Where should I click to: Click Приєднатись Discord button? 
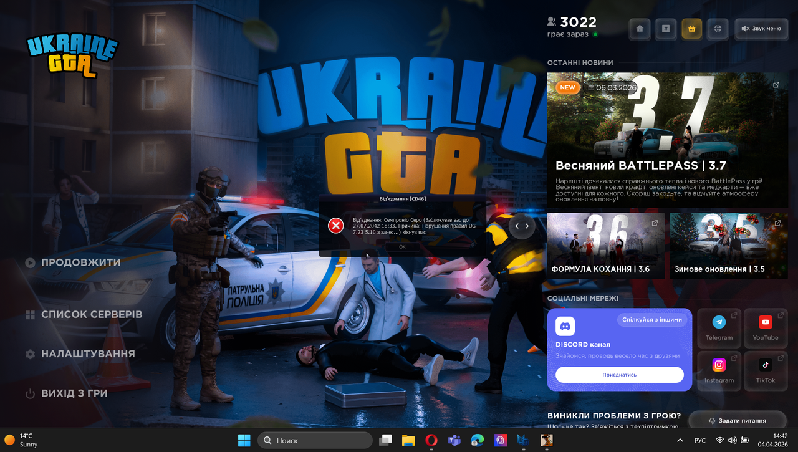pyautogui.click(x=620, y=375)
